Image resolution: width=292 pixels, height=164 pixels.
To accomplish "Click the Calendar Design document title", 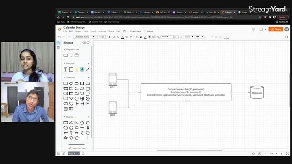I will click(x=74, y=27).
